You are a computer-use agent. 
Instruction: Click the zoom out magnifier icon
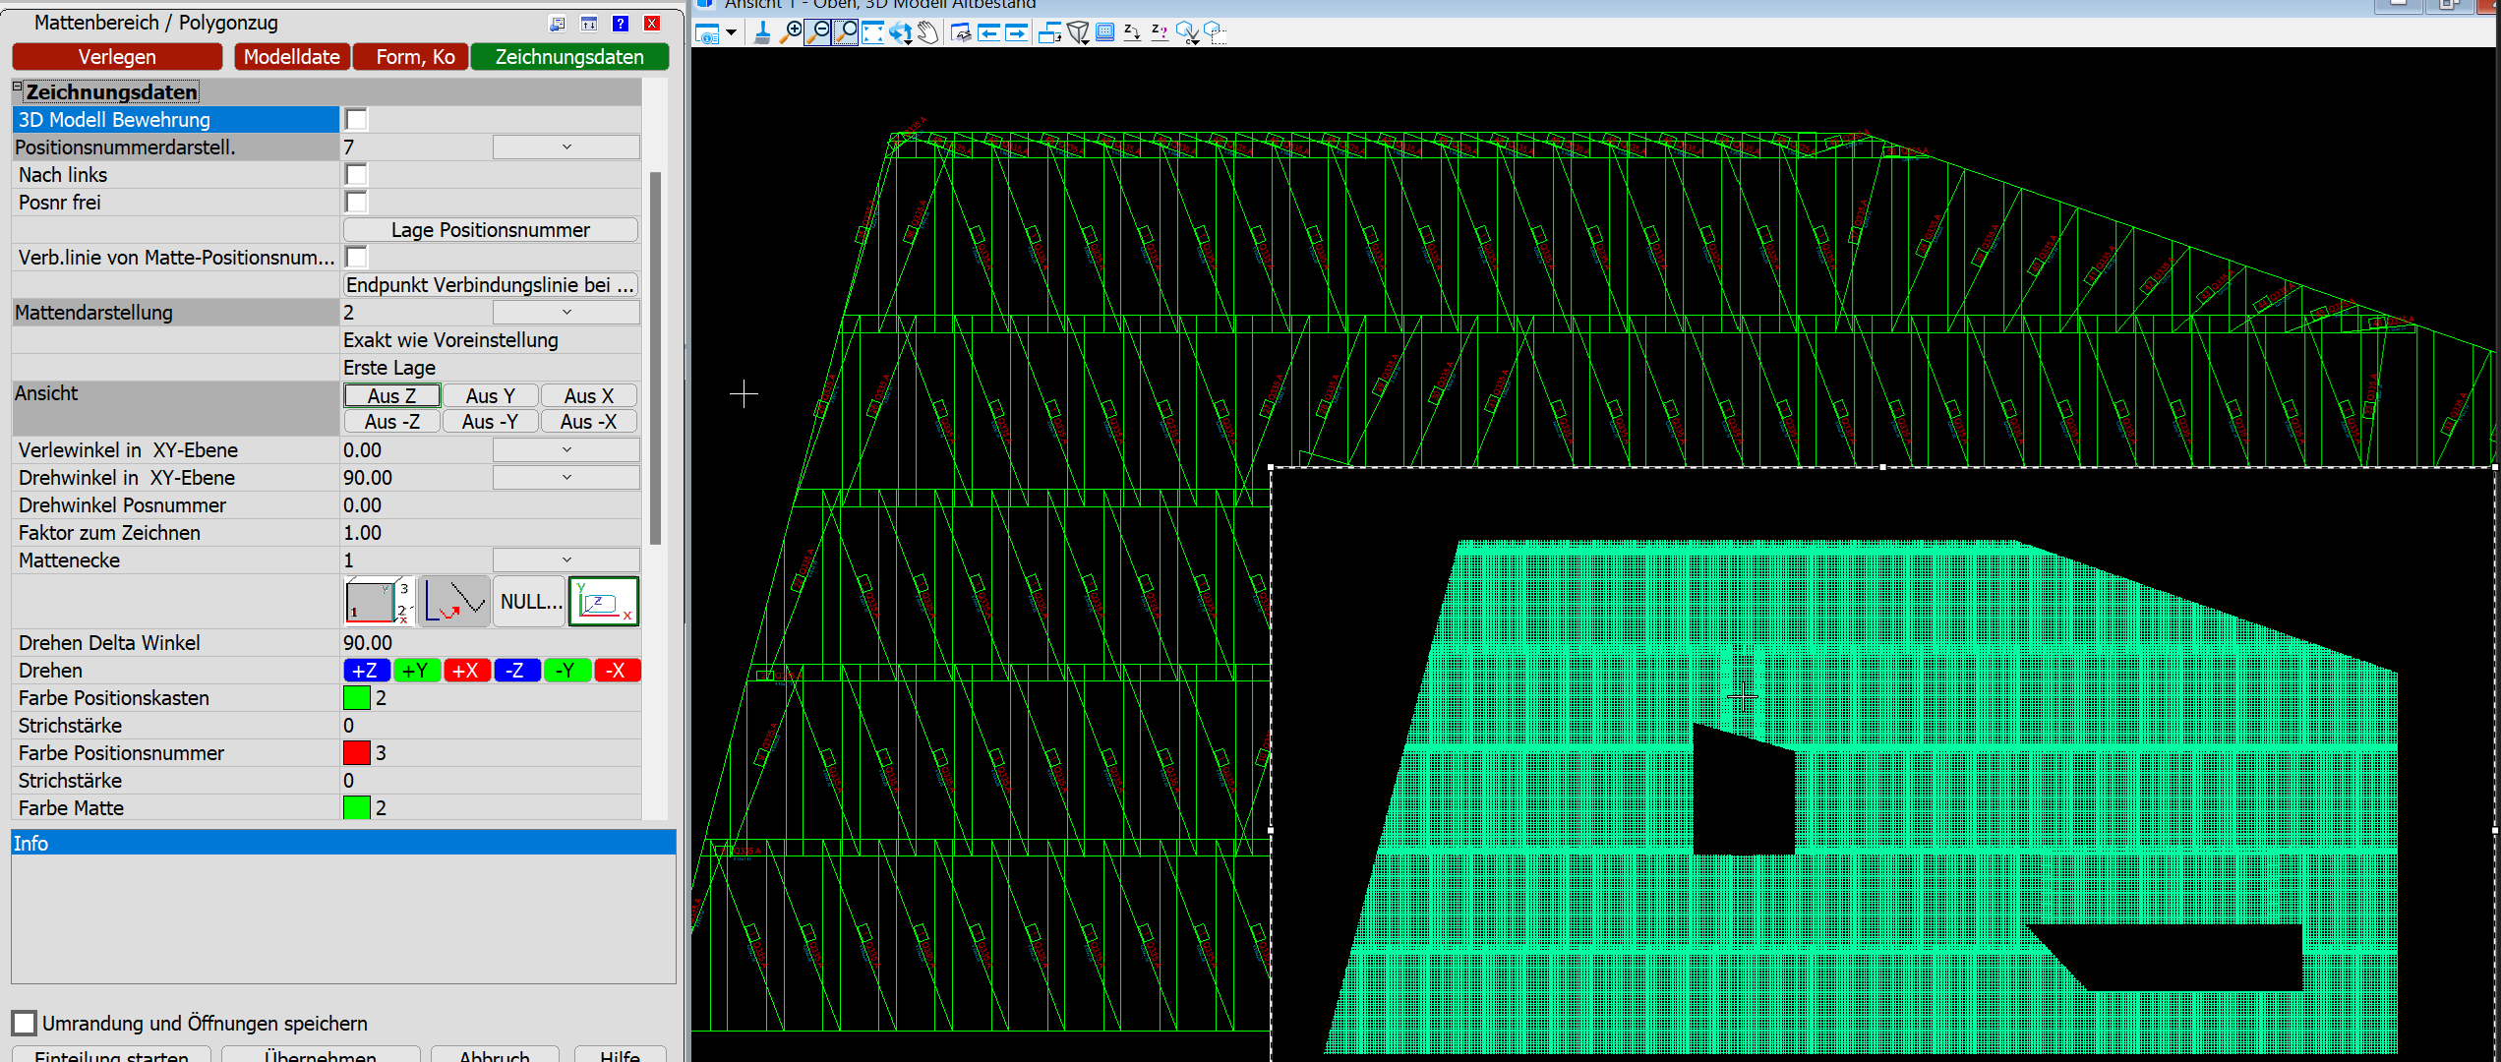tap(817, 32)
